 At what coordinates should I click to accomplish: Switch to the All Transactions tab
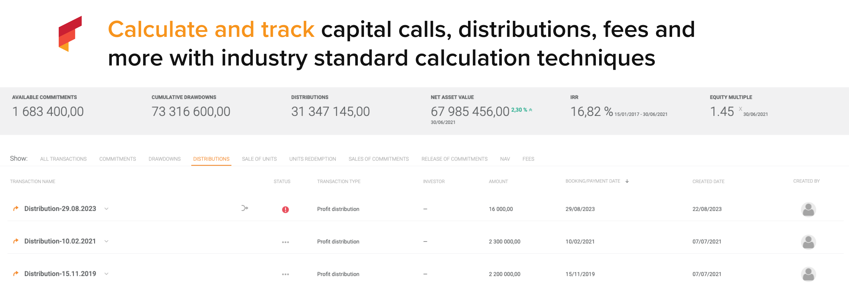63,159
